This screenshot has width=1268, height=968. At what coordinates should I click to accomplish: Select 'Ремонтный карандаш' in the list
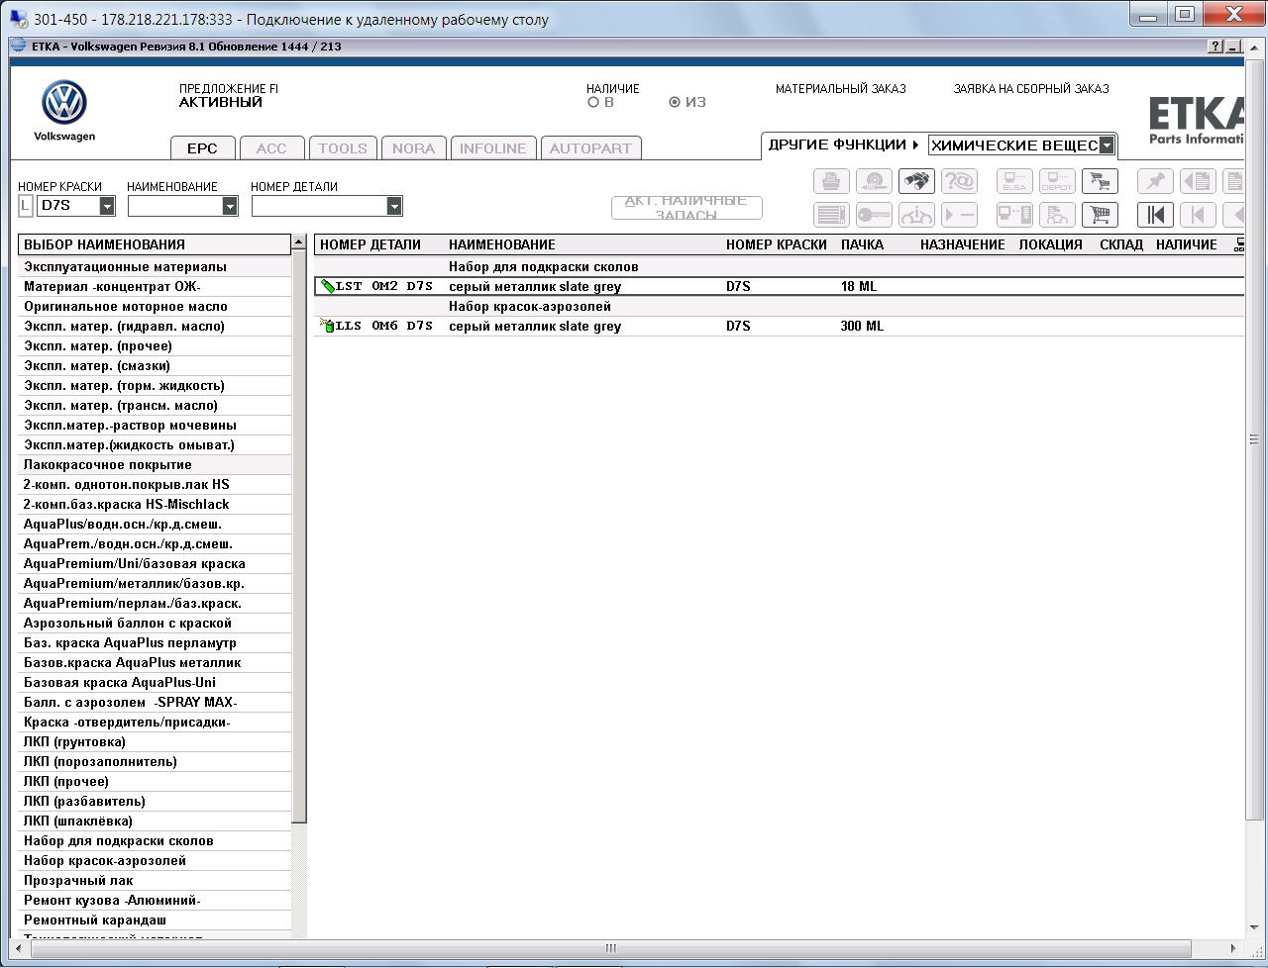(156, 920)
